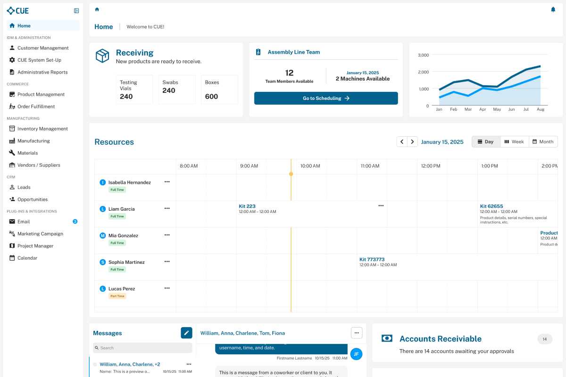566x377 pixels.
Task: Click the Calendar icon in sidebar
Action: pyautogui.click(x=12, y=258)
